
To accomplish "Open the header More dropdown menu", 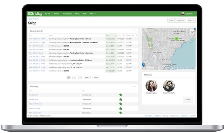I will 93,14.
